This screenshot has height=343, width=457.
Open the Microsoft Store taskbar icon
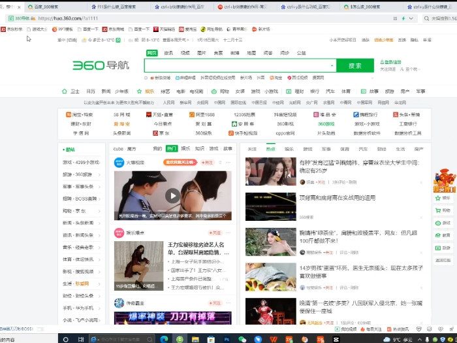[211, 339]
